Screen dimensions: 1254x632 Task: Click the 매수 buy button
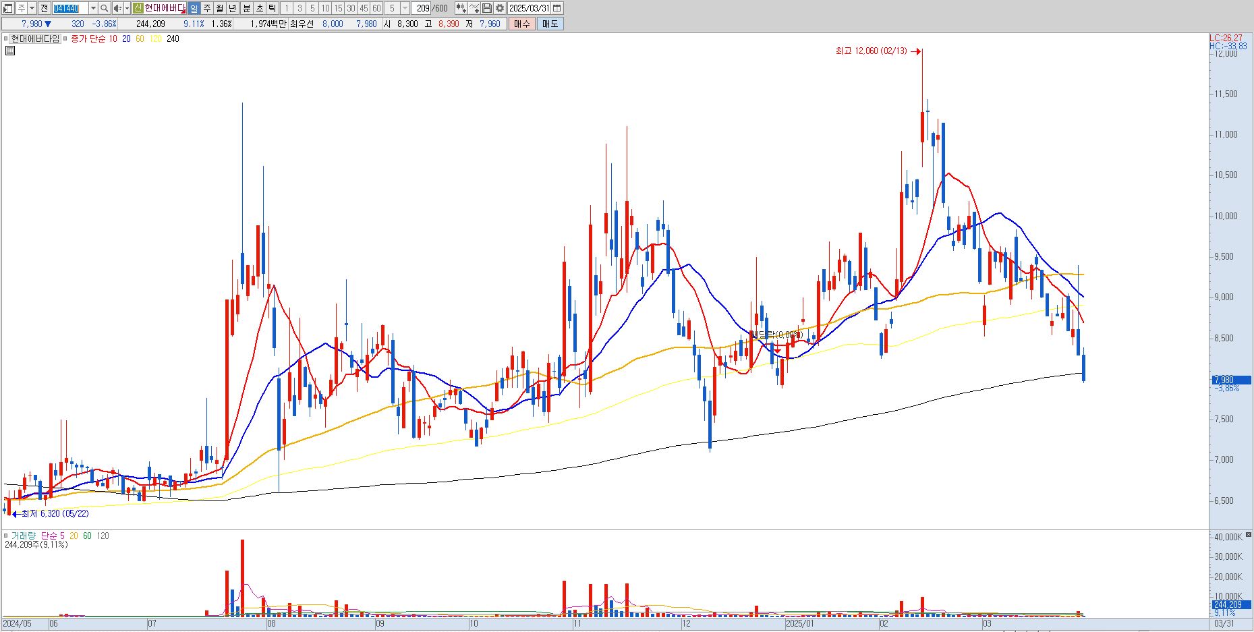(x=521, y=24)
